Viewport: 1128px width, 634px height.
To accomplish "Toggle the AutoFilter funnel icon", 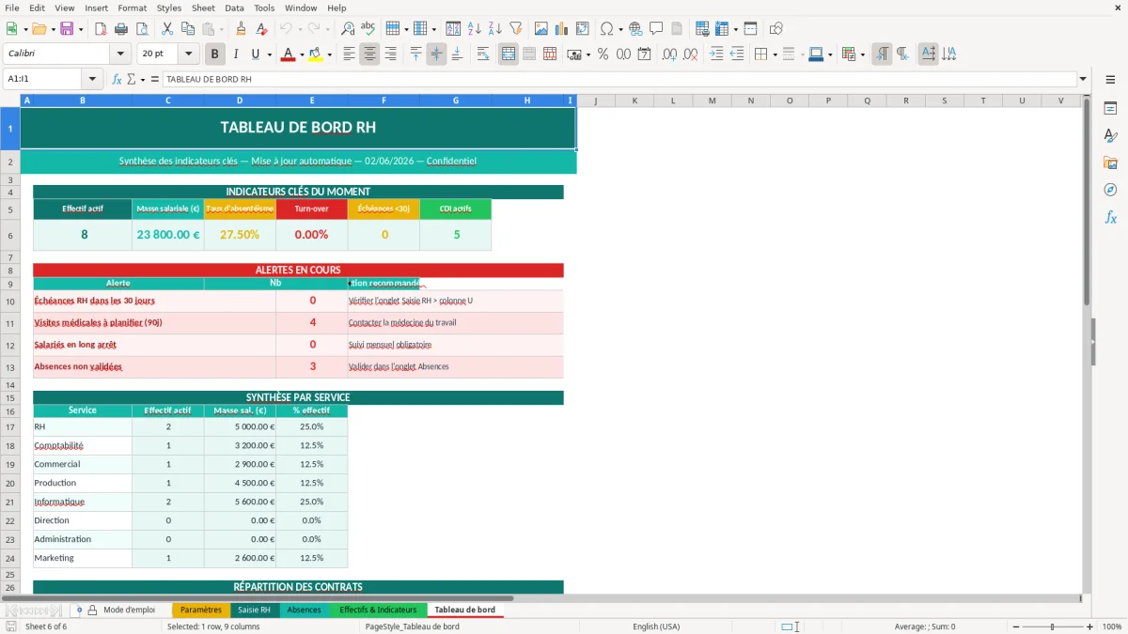I will tap(516, 29).
